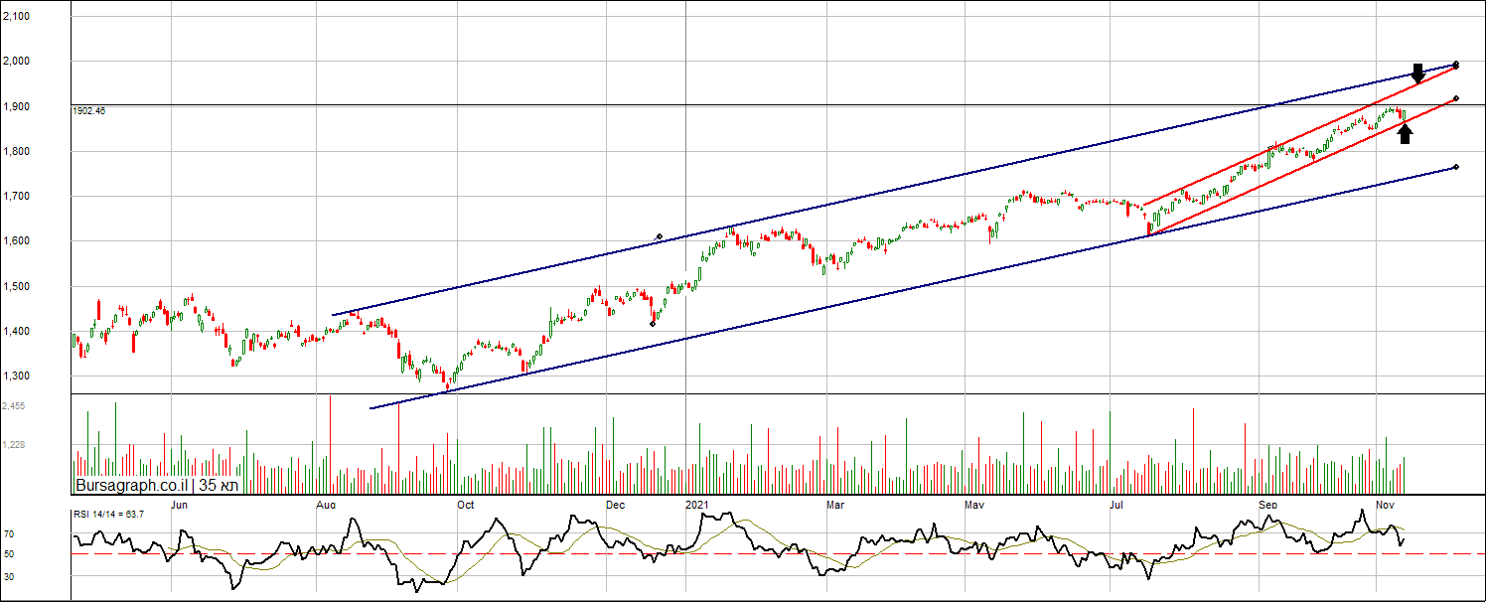
Task: Click the black down arrow marker
Action: 1417,73
